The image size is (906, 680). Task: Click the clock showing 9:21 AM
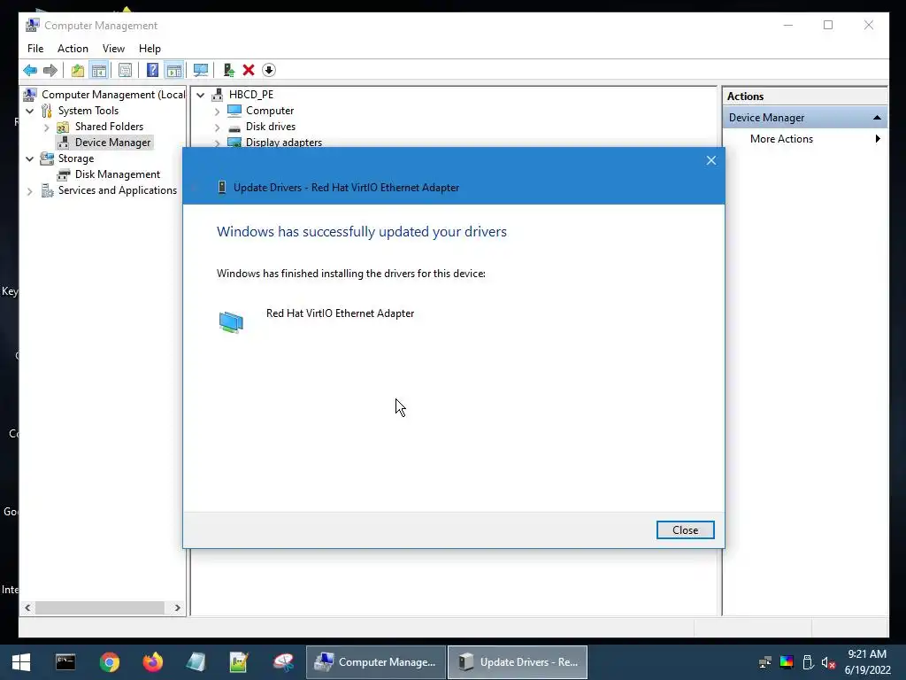867,654
